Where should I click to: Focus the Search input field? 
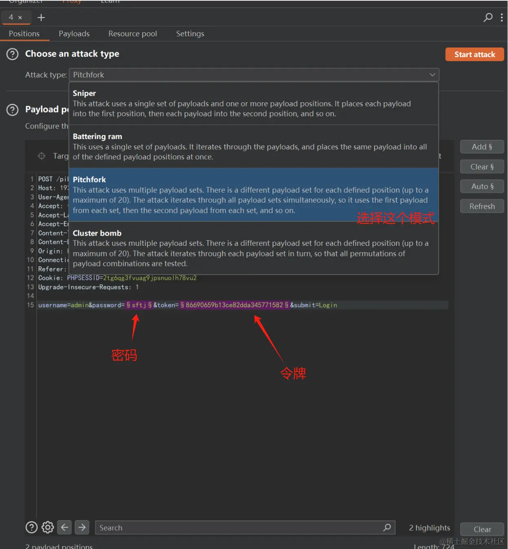[x=245, y=527]
